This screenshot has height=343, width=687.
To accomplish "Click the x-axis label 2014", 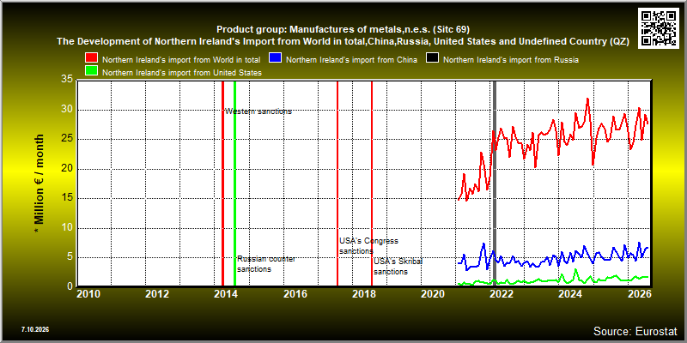I will [226, 293].
